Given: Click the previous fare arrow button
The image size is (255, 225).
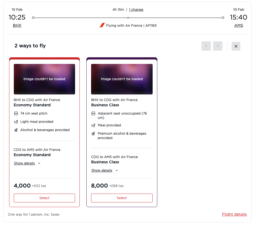Looking at the screenshot, I should click(x=206, y=46).
